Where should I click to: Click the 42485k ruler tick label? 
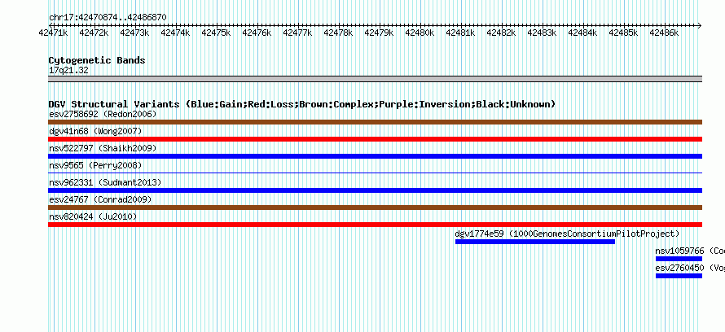coord(623,33)
